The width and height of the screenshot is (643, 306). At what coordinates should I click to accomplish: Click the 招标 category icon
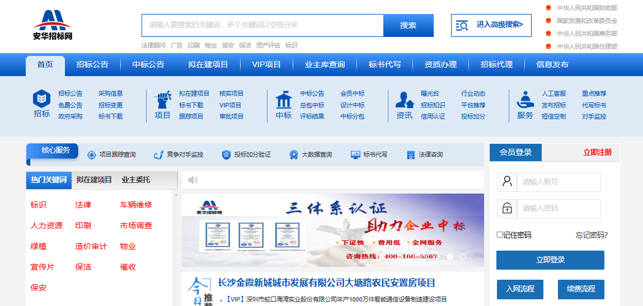click(x=41, y=99)
